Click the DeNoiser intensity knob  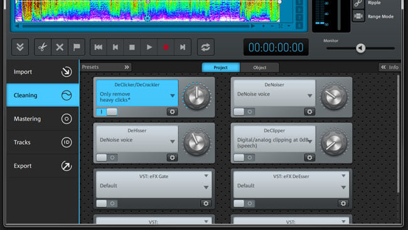pos(334,97)
